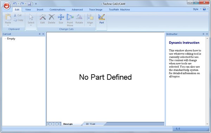Image resolution: width=211 pixels, height=133 pixels.
Task: Click the Dynamic Instruction heading
Action: click(184, 43)
